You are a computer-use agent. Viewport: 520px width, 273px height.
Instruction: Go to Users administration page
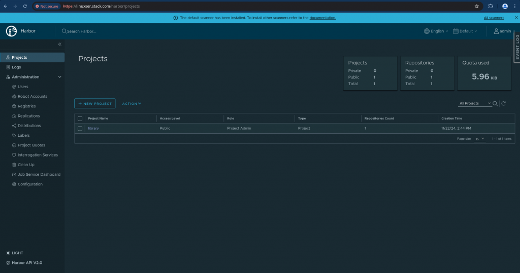coord(23,87)
